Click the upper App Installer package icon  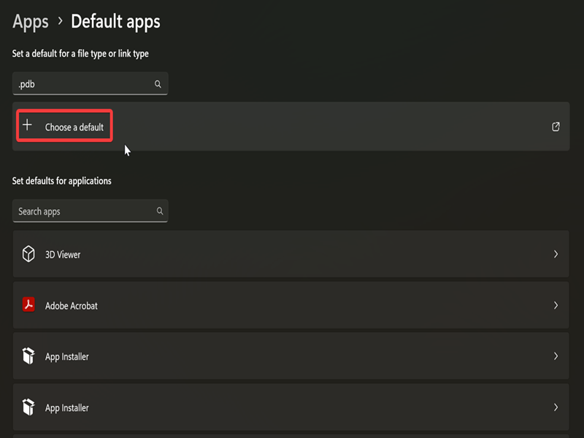coord(28,356)
